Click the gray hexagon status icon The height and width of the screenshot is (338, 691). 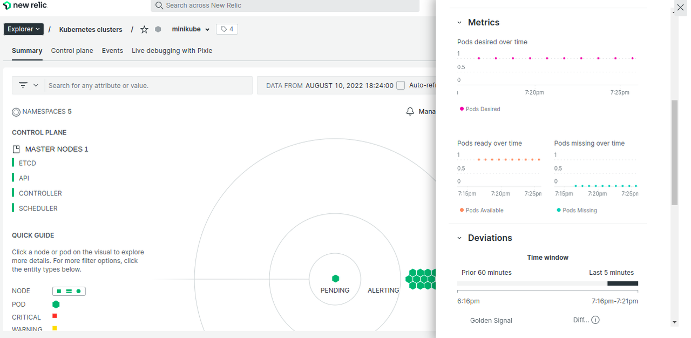pyautogui.click(x=158, y=29)
